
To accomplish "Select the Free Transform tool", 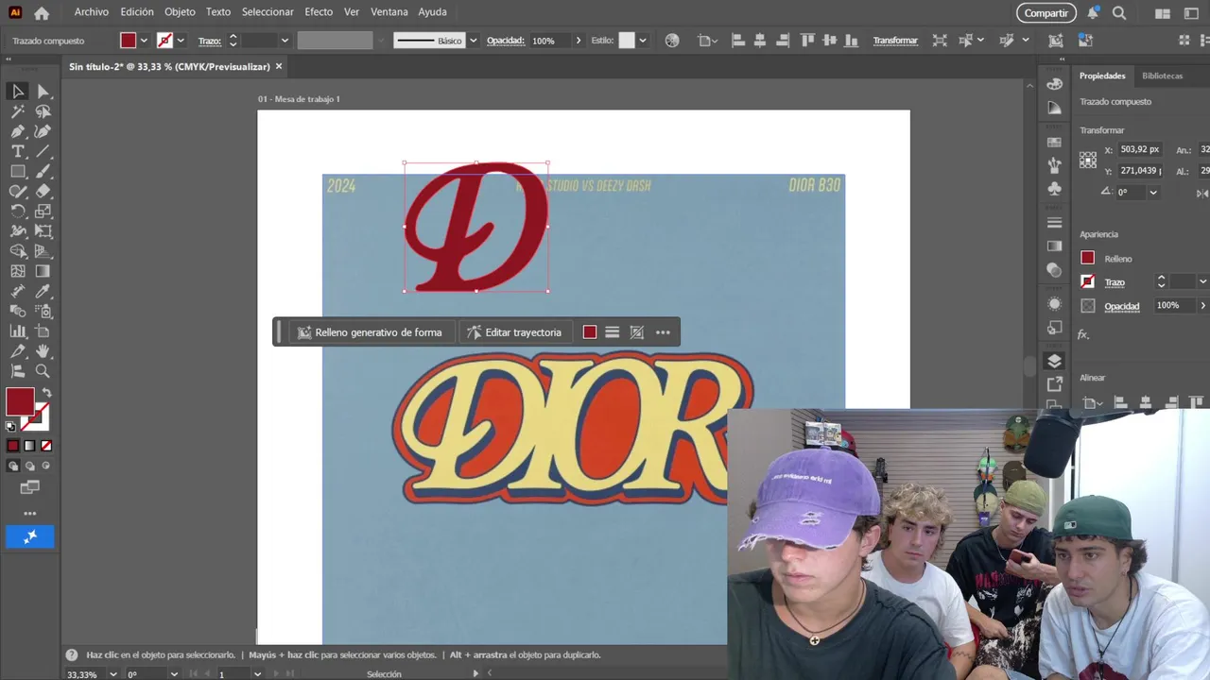I will tap(43, 231).
